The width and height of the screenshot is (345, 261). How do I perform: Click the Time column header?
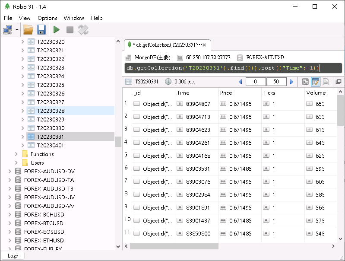click(x=196, y=93)
